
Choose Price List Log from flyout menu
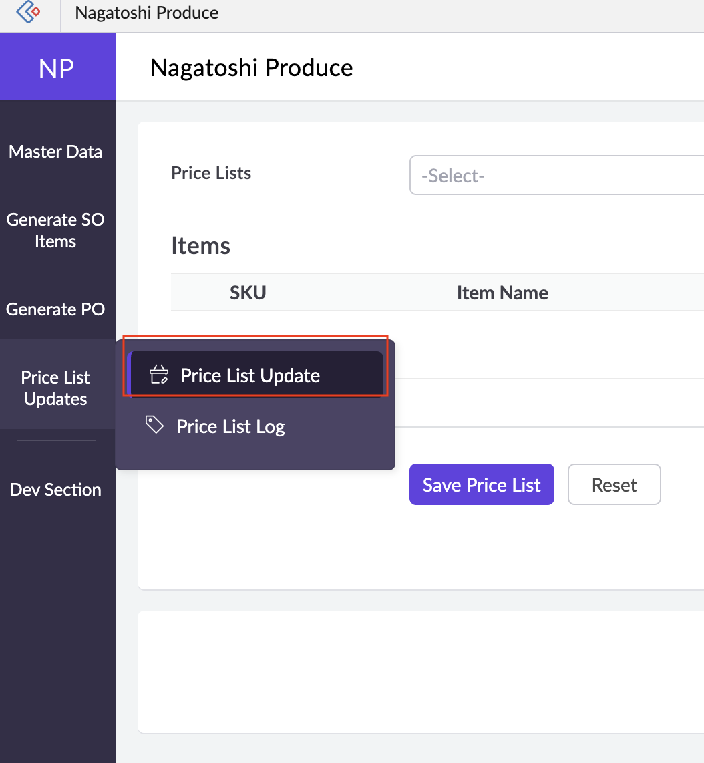pyautogui.click(x=230, y=426)
